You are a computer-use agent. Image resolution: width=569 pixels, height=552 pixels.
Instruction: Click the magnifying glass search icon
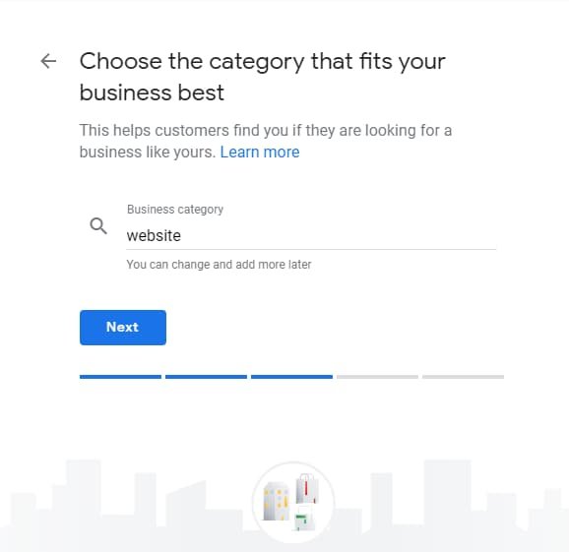pos(98,226)
